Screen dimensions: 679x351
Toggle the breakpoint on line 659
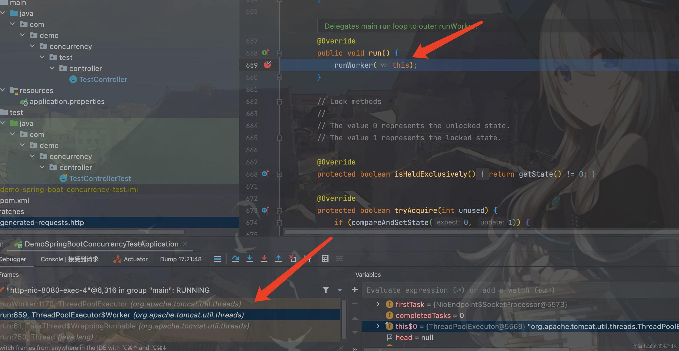tap(267, 65)
